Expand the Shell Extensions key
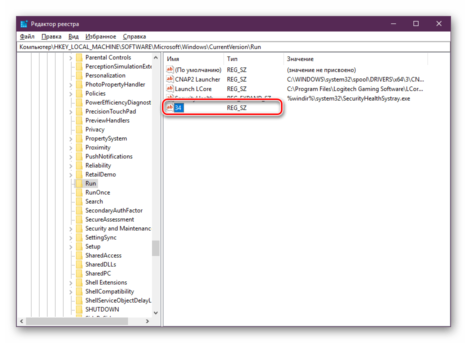This screenshot has width=467, height=343. tap(70, 282)
